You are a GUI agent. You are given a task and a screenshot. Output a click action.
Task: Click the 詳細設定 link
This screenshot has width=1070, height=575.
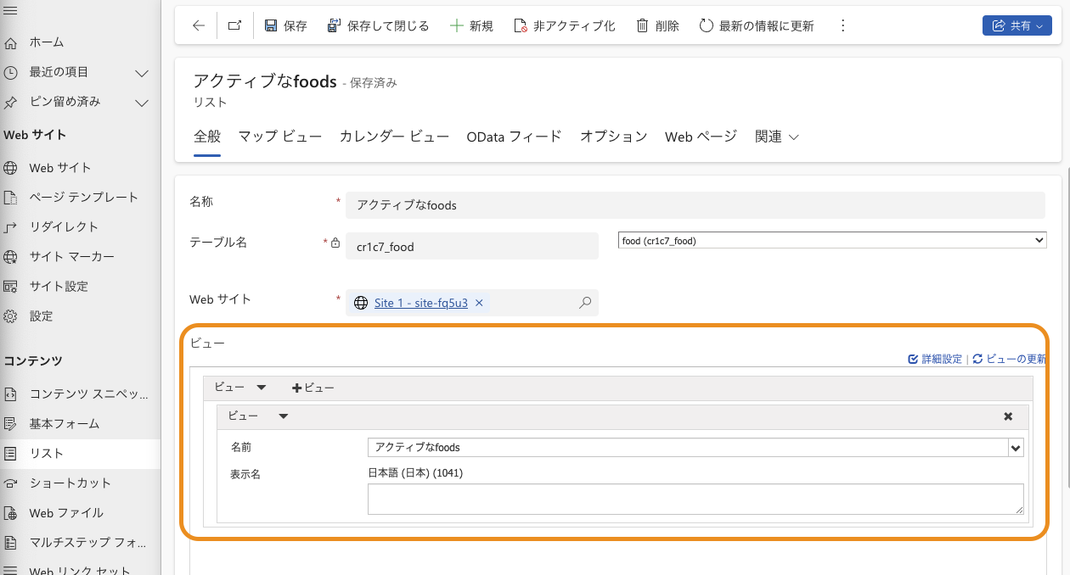pyautogui.click(x=935, y=359)
